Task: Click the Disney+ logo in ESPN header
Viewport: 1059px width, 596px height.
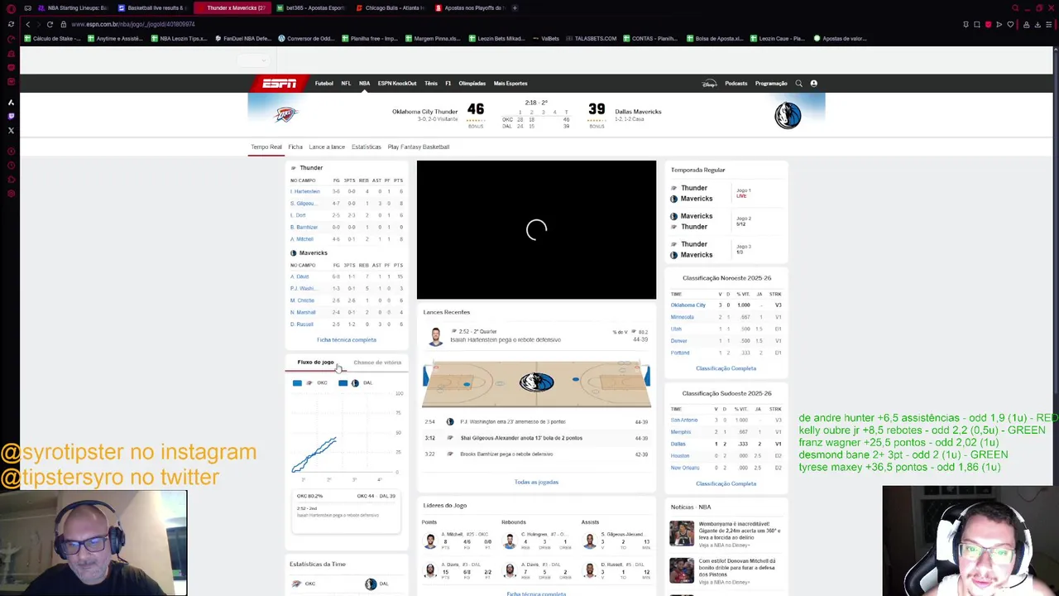Action: coord(709,84)
